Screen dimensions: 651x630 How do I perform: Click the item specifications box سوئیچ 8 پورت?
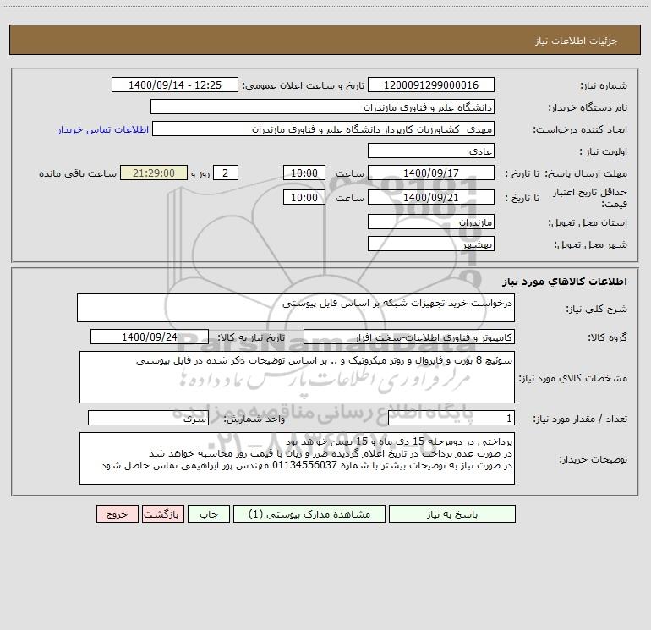point(297,377)
